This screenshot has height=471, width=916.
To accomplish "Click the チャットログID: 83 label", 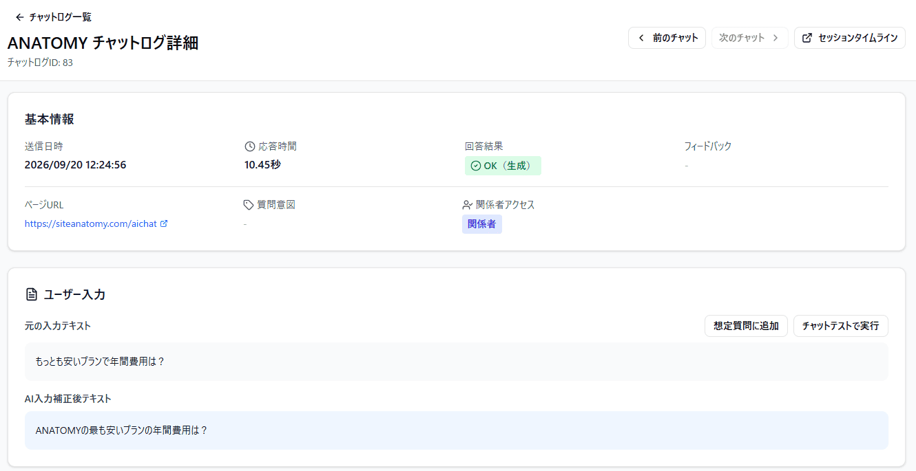I will [x=40, y=63].
